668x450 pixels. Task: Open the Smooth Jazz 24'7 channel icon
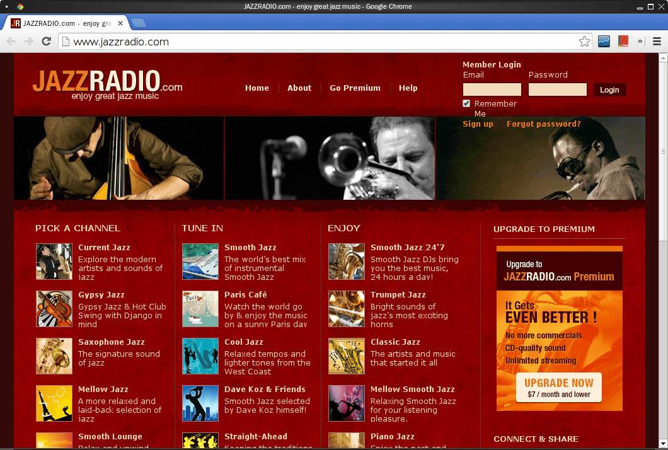coord(347,262)
